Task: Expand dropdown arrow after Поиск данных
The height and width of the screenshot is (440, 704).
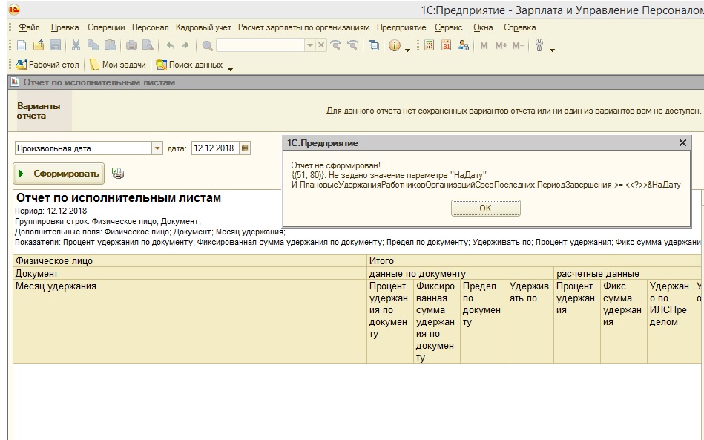Action: click(230, 69)
